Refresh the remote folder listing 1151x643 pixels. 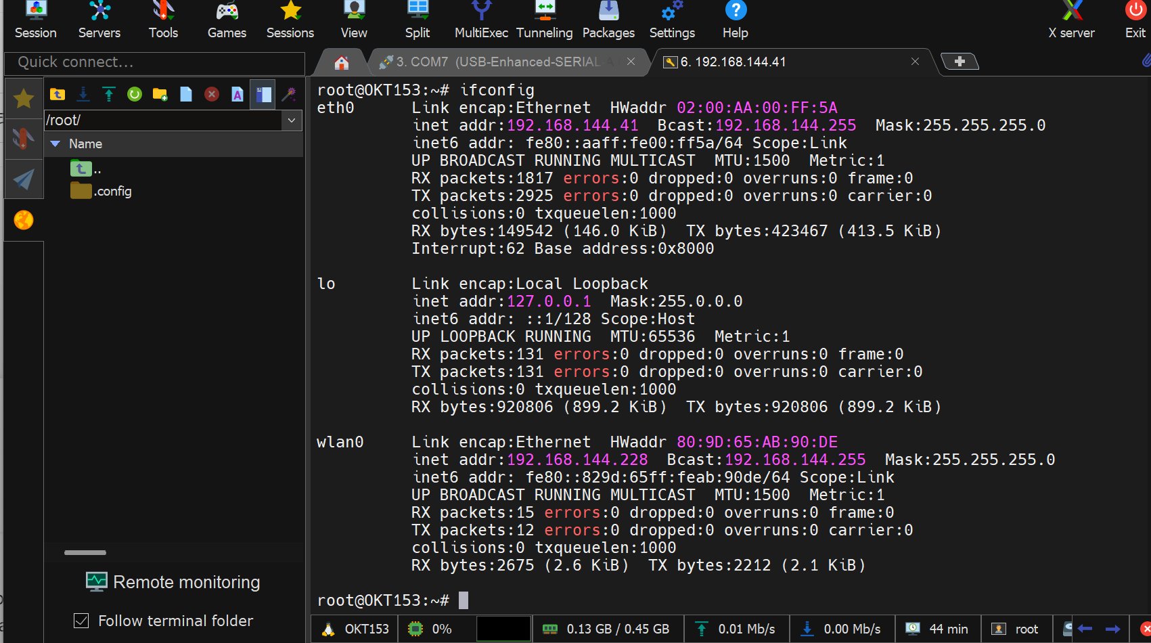[x=135, y=94]
